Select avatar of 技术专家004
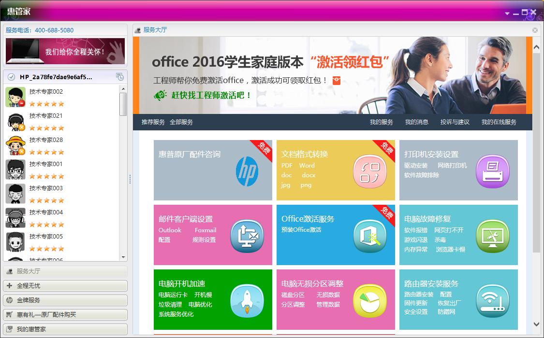 [15, 218]
